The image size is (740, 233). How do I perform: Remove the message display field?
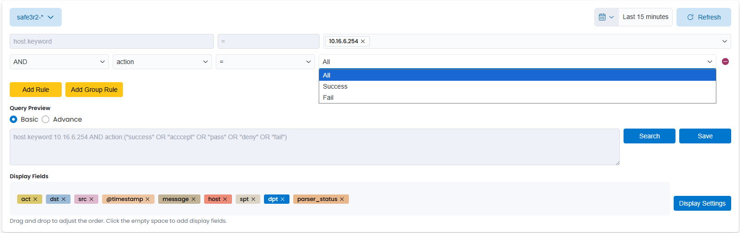point(193,199)
